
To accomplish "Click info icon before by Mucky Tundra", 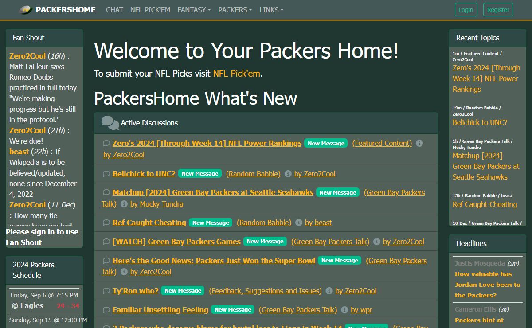I will pos(124,204).
